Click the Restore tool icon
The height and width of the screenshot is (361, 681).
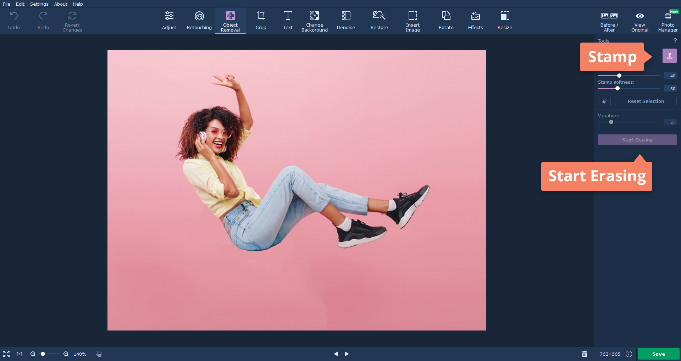click(x=379, y=16)
